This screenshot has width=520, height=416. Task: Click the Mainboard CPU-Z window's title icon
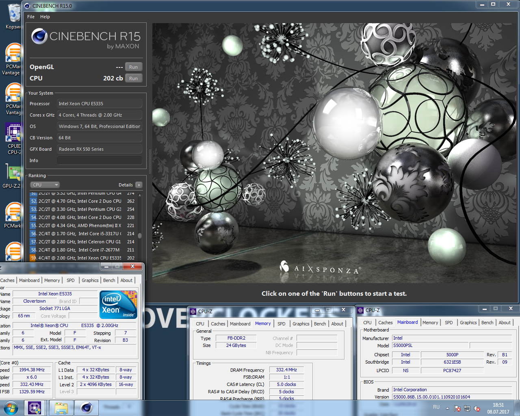pos(360,310)
